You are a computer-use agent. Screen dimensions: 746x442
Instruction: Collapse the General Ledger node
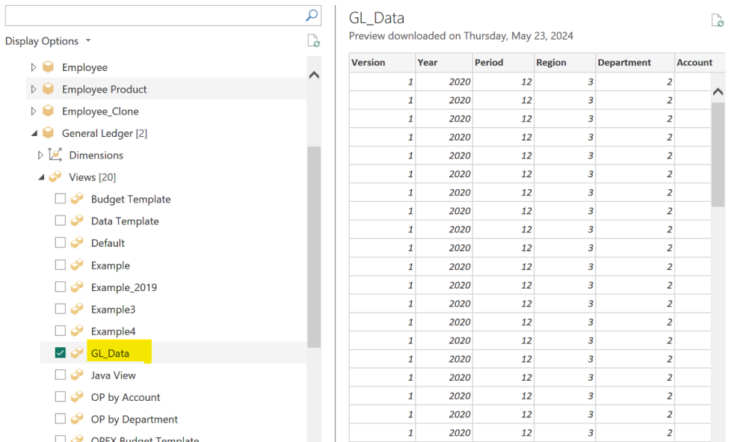[x=34, y=134]
